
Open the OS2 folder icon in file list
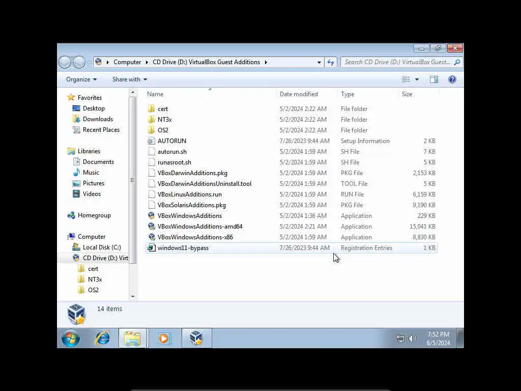click(x=151, y=130)
